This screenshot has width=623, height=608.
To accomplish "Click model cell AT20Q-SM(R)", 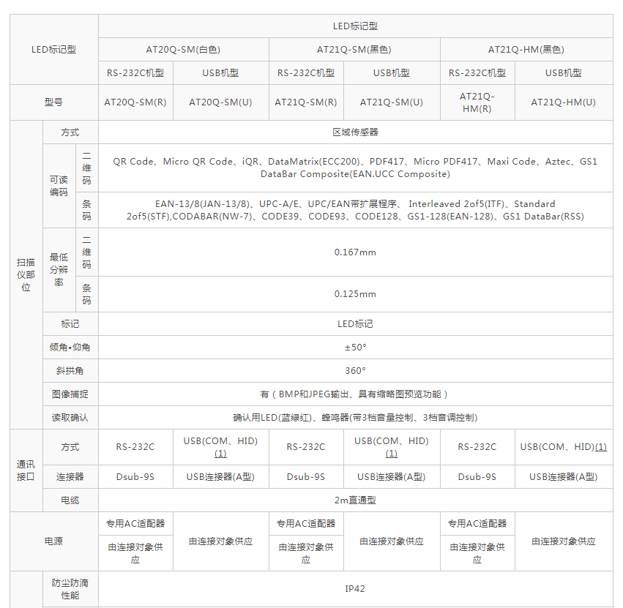I will pos(135,102).
